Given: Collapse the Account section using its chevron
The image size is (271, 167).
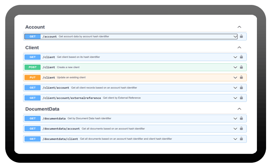Looking at the screenshot, I should [x=239, y=27].
